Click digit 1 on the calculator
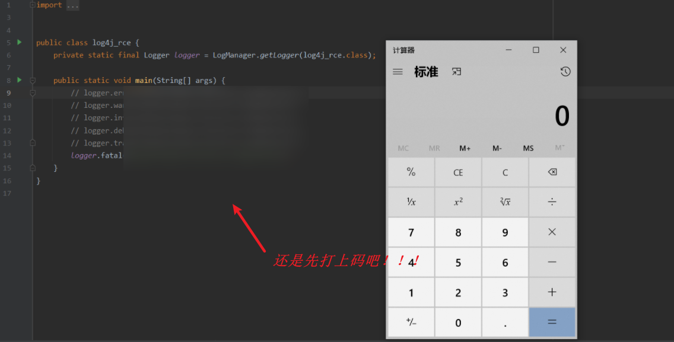 pyautogui.click(x=411, y=292)
